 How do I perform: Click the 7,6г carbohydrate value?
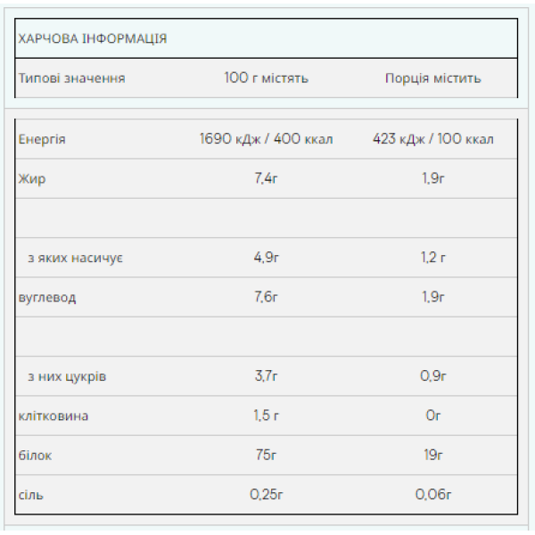click(267, 297)
